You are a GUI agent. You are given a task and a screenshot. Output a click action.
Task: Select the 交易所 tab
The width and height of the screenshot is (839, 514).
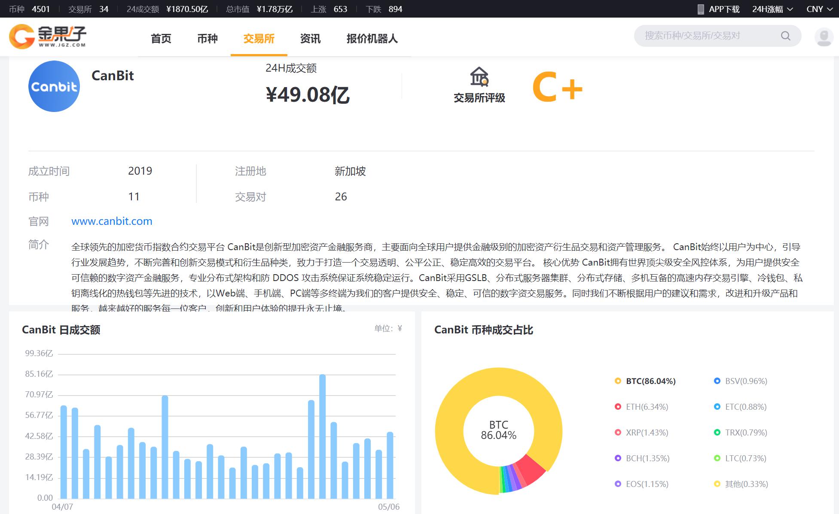(259, 39)
